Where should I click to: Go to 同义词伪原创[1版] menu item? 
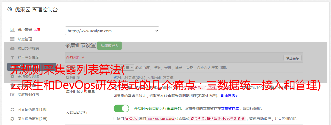coord(33,110)
